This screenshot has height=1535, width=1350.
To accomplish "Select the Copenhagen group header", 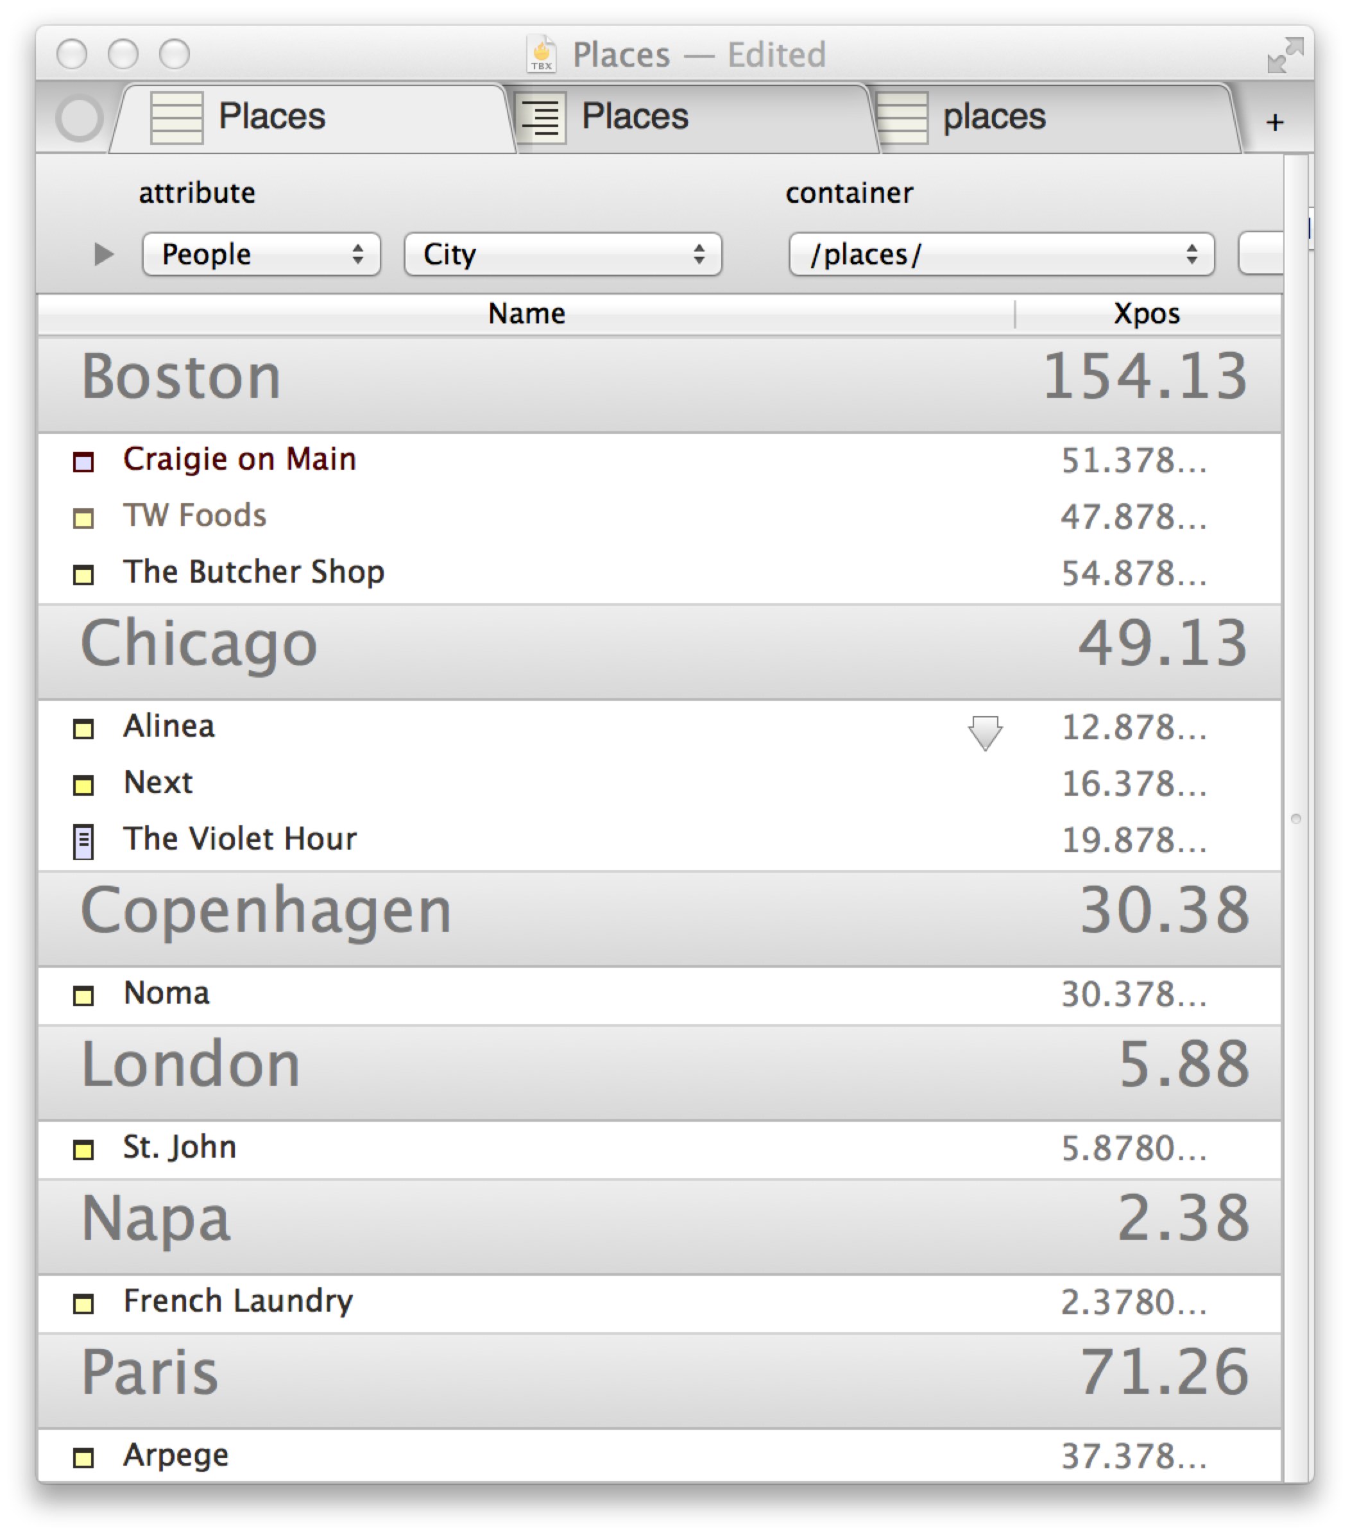I will 660,918.
